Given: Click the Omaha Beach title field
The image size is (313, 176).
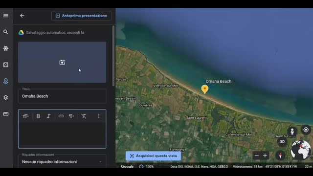Looking at the screenshot, I should click(62, 96).
